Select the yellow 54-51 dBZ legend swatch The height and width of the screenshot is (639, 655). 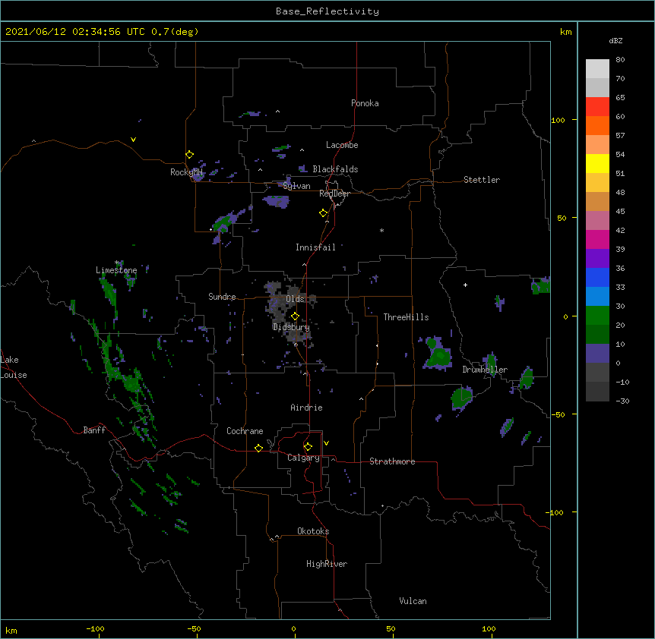coord(597,163)
